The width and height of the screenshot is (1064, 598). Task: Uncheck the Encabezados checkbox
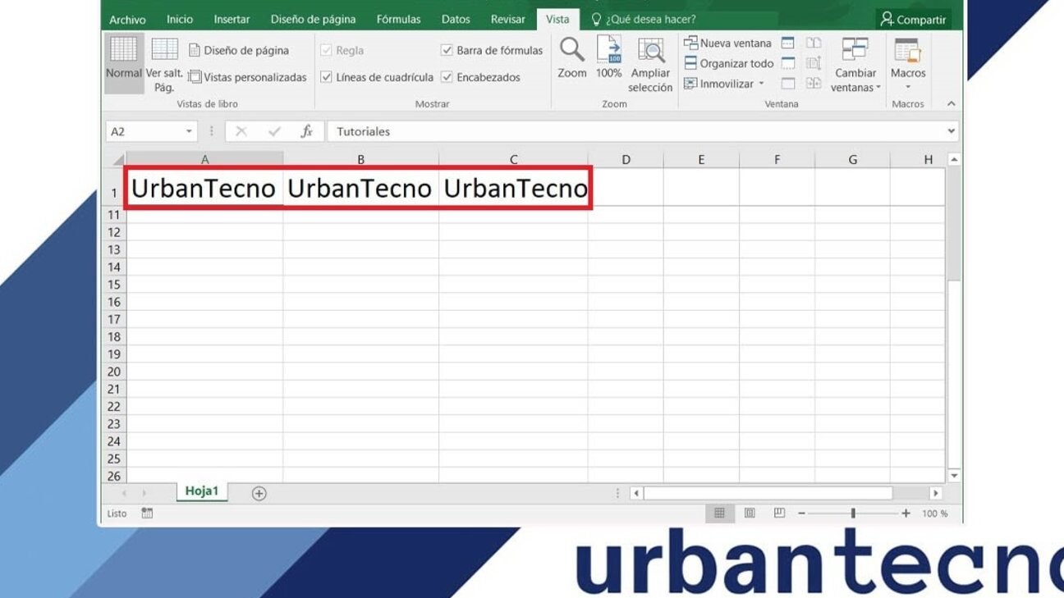(447, 77)
